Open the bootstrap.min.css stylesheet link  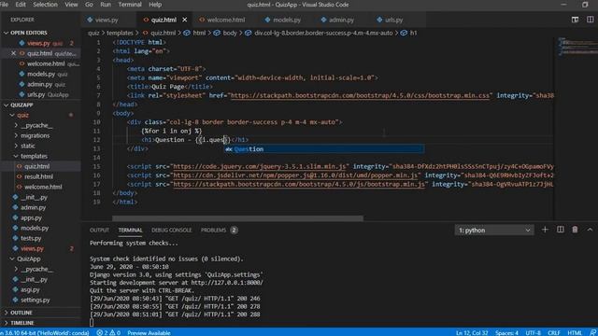[x=360, y=95]
